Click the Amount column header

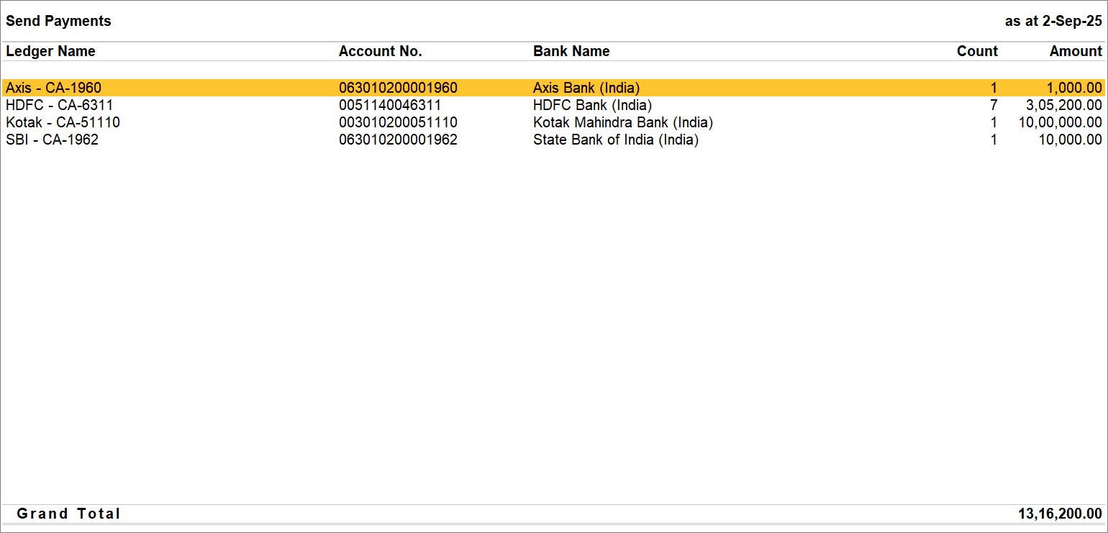[1075, 51]
